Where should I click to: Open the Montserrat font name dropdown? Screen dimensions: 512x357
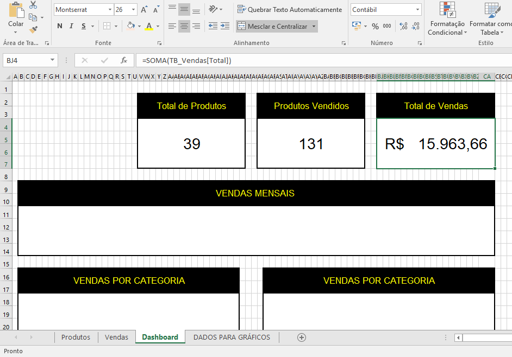(110, 10)
